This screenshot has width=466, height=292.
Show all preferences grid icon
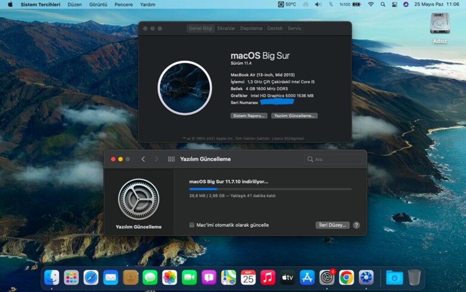tap(171, 159)
